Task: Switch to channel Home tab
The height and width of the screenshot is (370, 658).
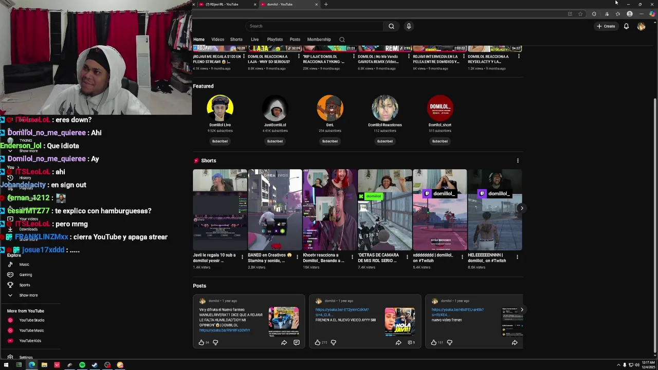Action: [199, 40]
